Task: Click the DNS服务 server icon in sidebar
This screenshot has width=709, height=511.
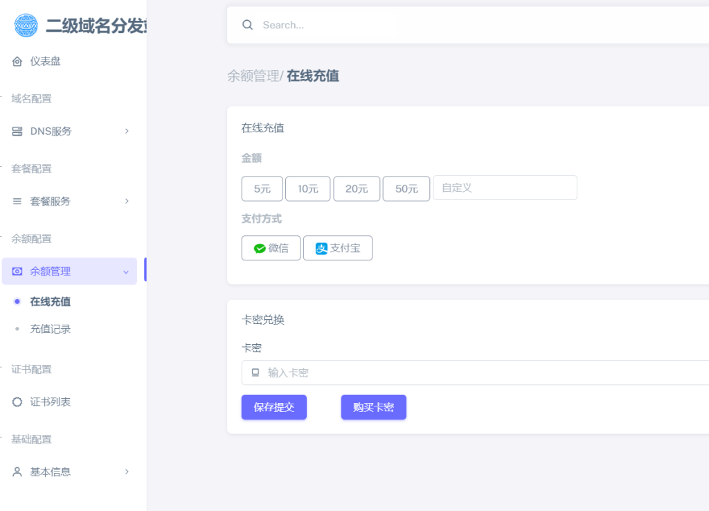Action: click(x=17, y=131)
